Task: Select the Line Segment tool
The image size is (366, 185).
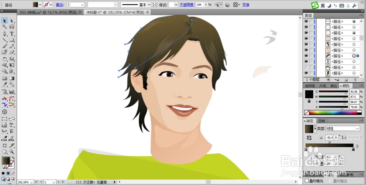Action: pos(4,40)
